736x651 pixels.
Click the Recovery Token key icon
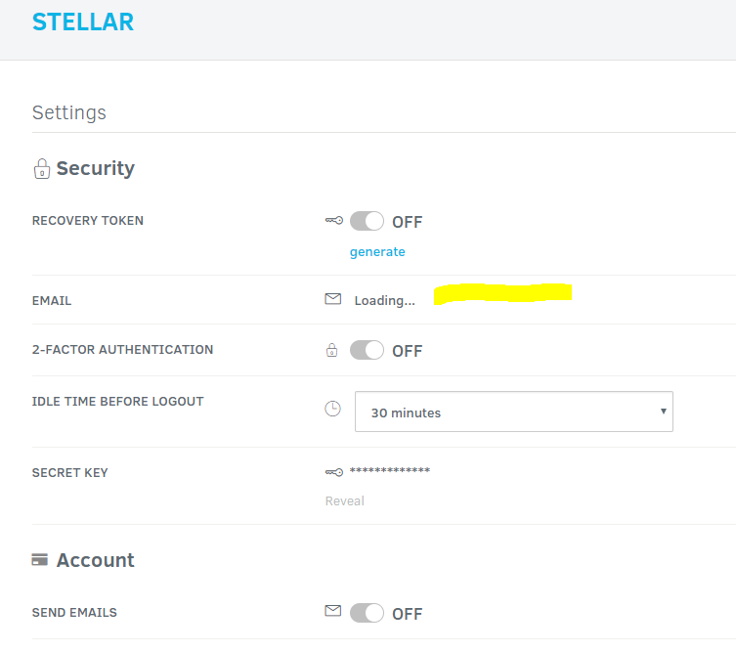click(334, 221)
